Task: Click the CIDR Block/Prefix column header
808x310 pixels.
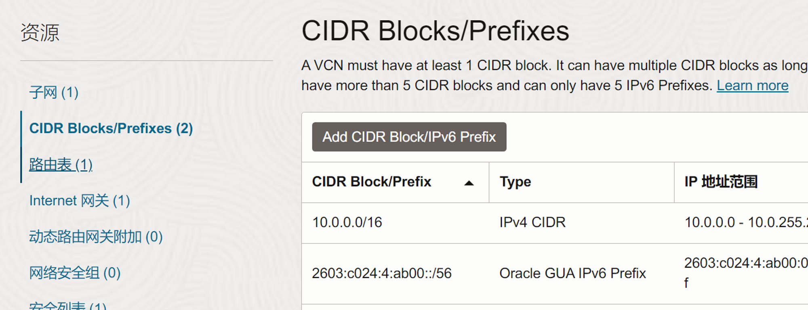Action: [372, 182]
